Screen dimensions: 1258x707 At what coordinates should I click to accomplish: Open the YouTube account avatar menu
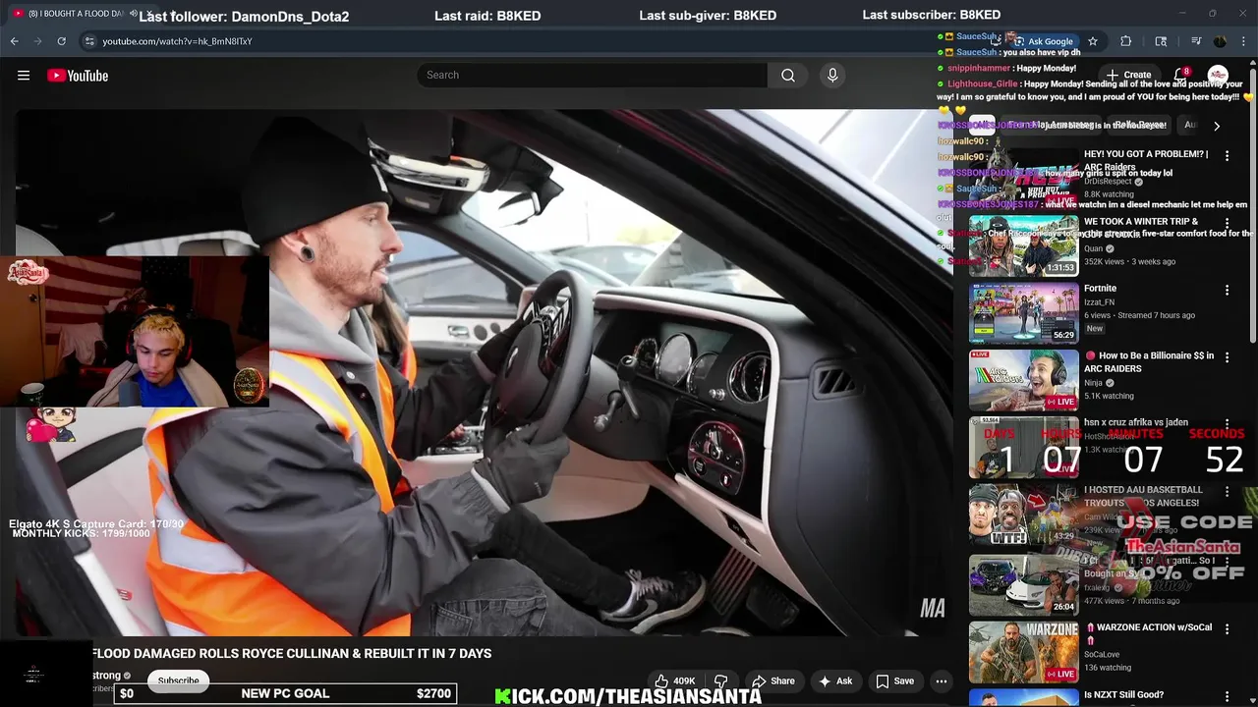1218,75
